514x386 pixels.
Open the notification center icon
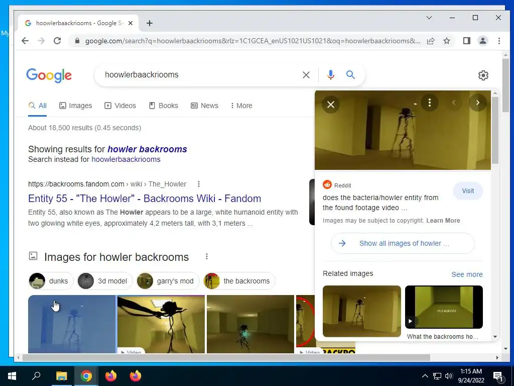[498, 376]
